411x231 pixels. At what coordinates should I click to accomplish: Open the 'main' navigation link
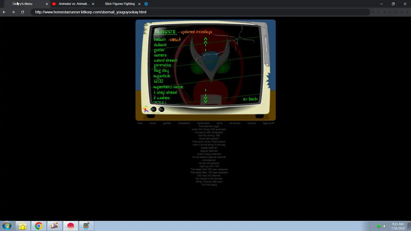(x=140, y=123)
